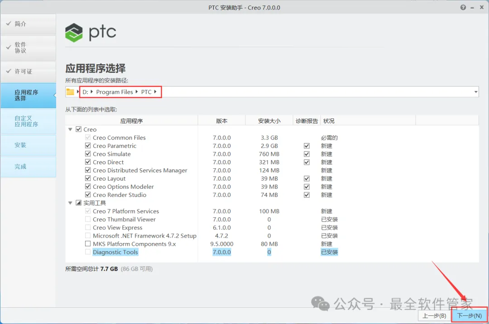The height and width of the screenshot is (324, 489).
Task: Toggle the 实用工具 group checkbox
Action: pyautogui.click(x=79, y=203)
